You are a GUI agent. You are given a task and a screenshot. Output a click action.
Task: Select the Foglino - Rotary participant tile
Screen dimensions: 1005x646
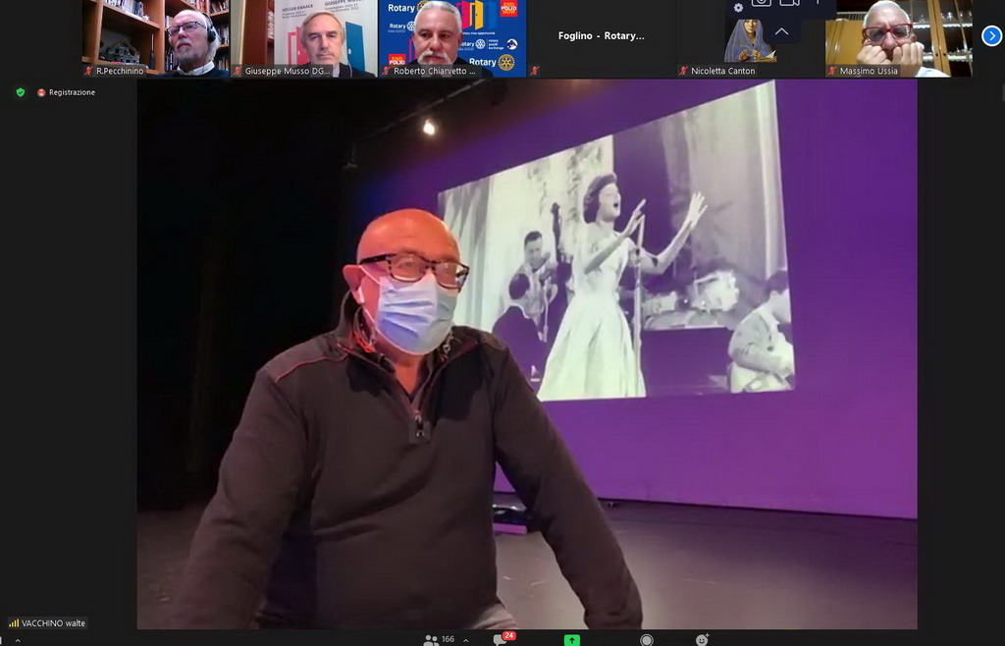(x=601, y=37)
